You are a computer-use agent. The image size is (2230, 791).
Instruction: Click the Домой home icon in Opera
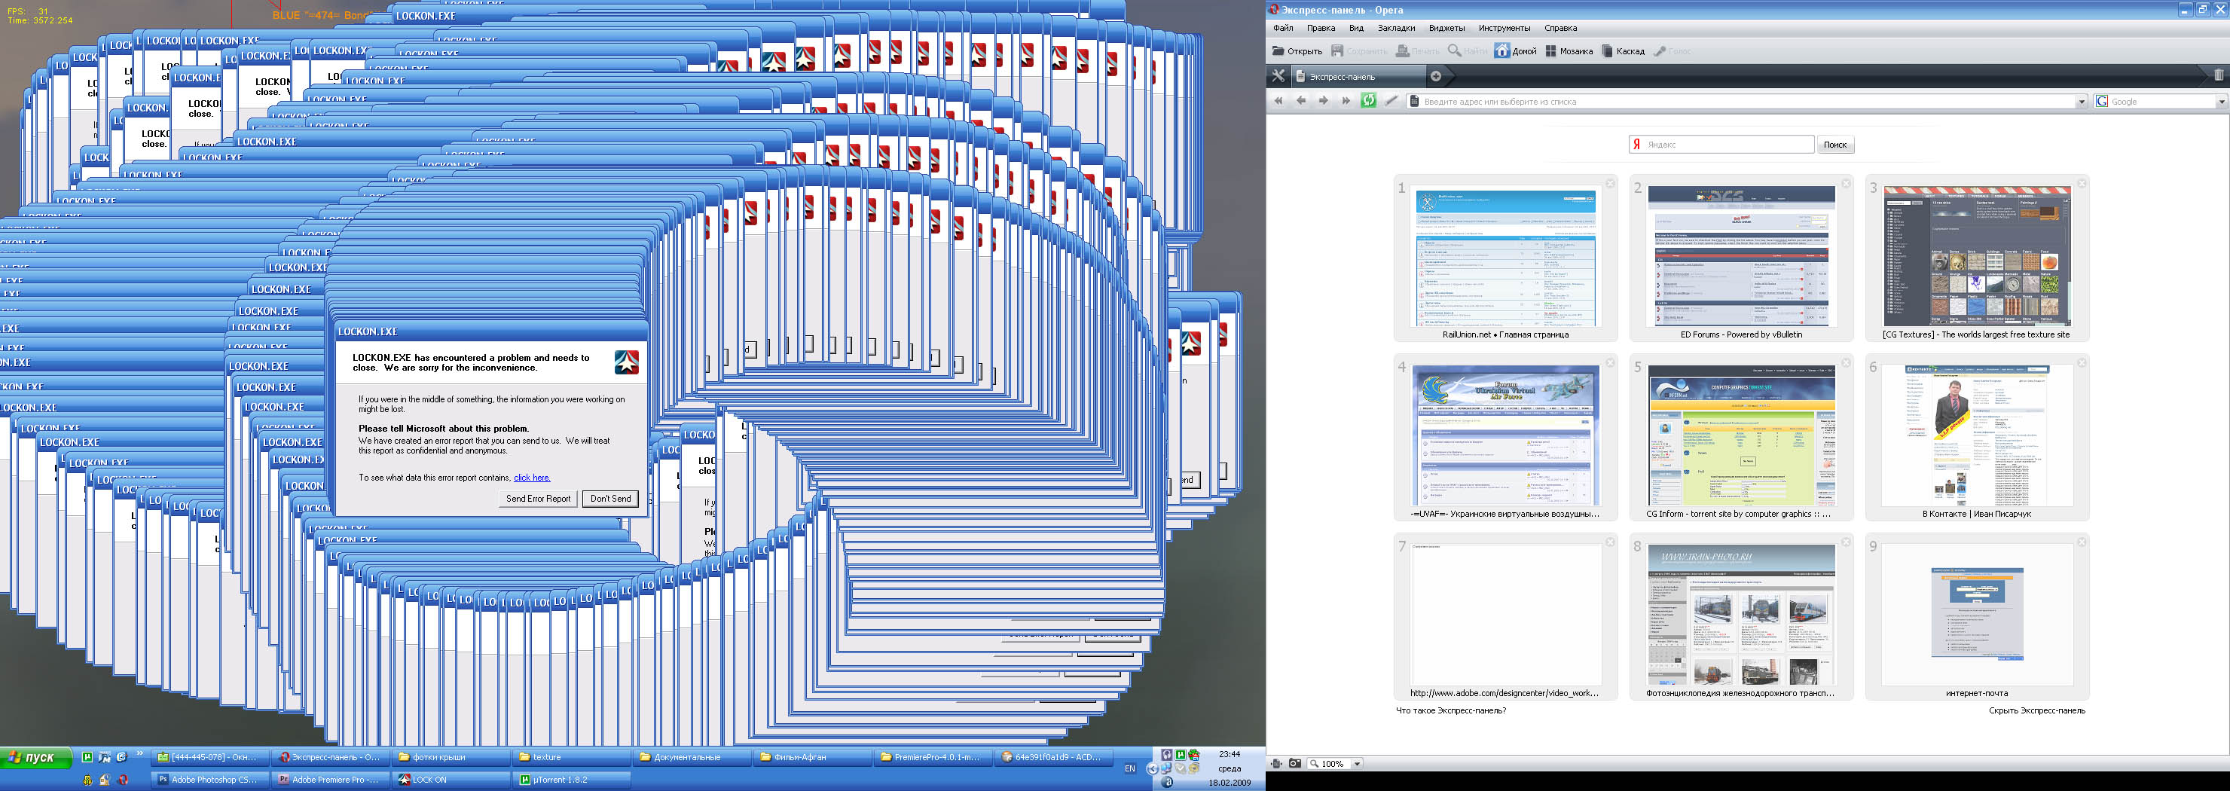1502,51
